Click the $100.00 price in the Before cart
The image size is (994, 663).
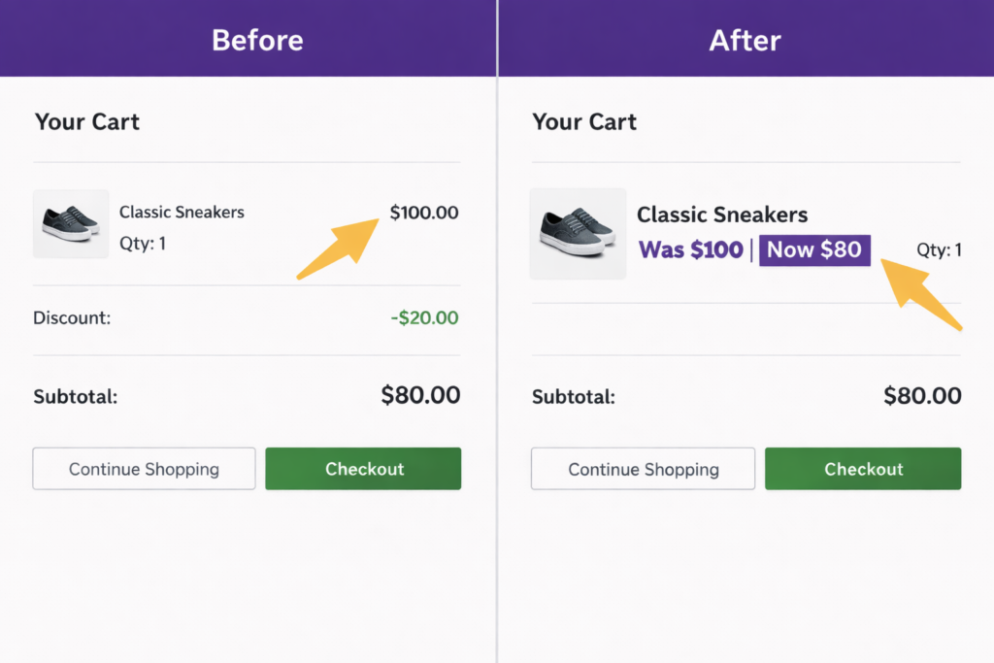pos(424,212)
